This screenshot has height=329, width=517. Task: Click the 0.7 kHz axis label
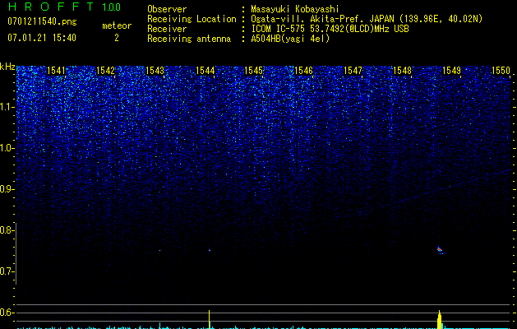pos(7,271)
